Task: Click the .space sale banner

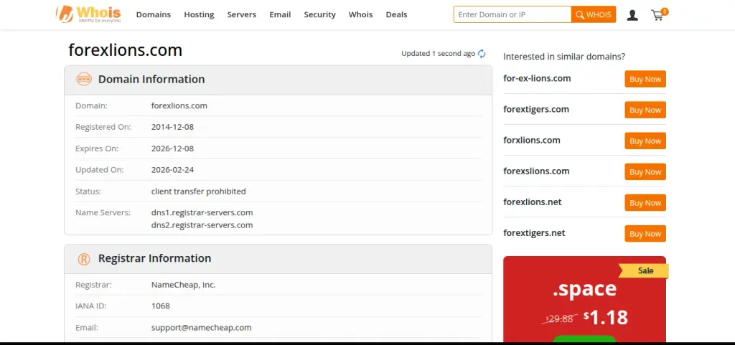Action: 584,300
